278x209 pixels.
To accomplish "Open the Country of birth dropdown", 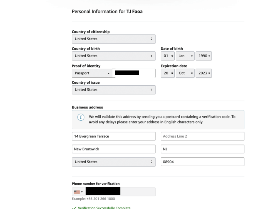I will pos(113,56).
